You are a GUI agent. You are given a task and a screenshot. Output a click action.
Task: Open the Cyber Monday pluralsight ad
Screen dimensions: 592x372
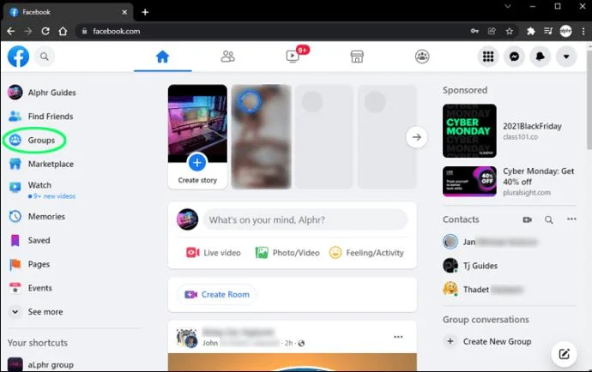pos(509,182)
